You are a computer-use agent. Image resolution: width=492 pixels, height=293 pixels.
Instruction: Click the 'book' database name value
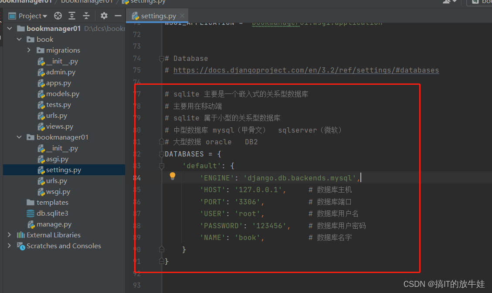point(247,238)
